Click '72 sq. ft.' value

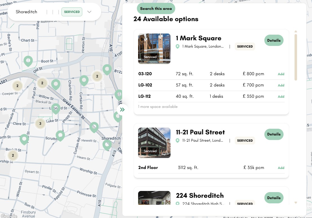point(184,74)
